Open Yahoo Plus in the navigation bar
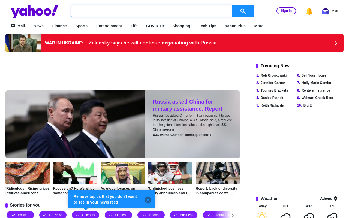The image size is (349, 218). coord(235,26)
